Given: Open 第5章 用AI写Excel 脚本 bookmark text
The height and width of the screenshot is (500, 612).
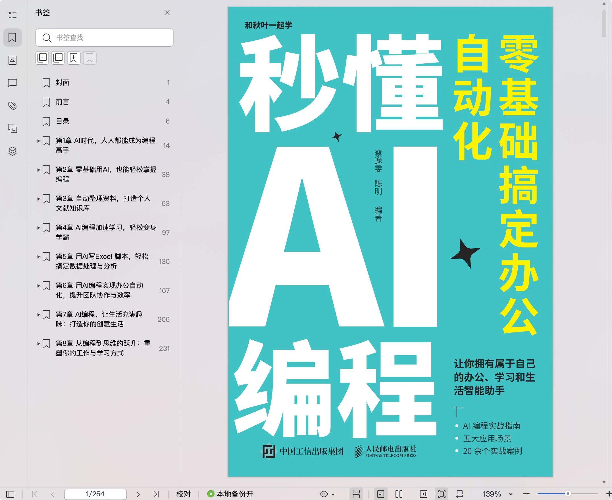Looking at the screenshot, I should coord(102,261).
